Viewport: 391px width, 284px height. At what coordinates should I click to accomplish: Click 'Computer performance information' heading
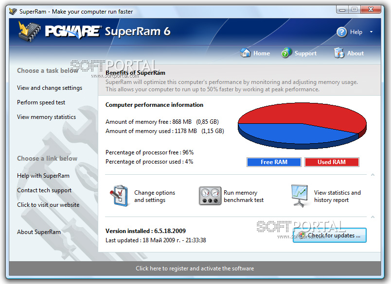point(154,105)
